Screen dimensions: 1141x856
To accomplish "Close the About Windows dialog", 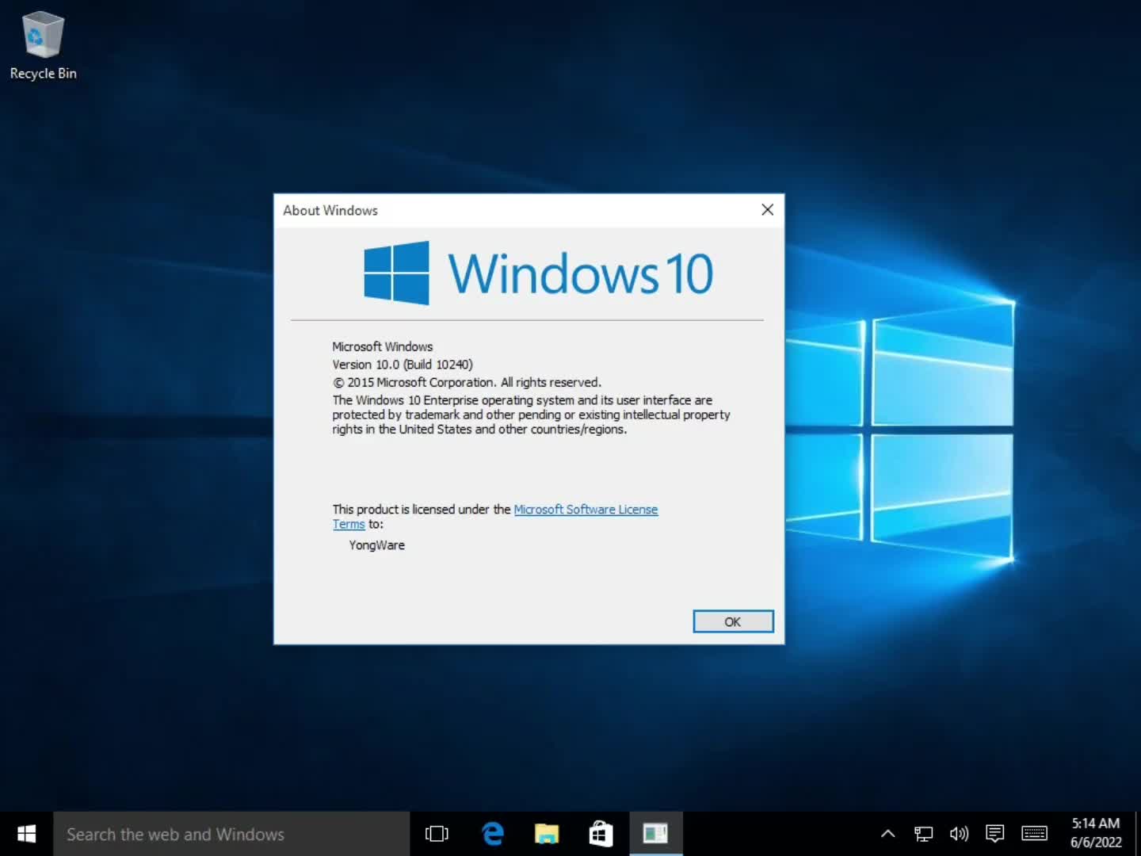I will click(767, 210).
